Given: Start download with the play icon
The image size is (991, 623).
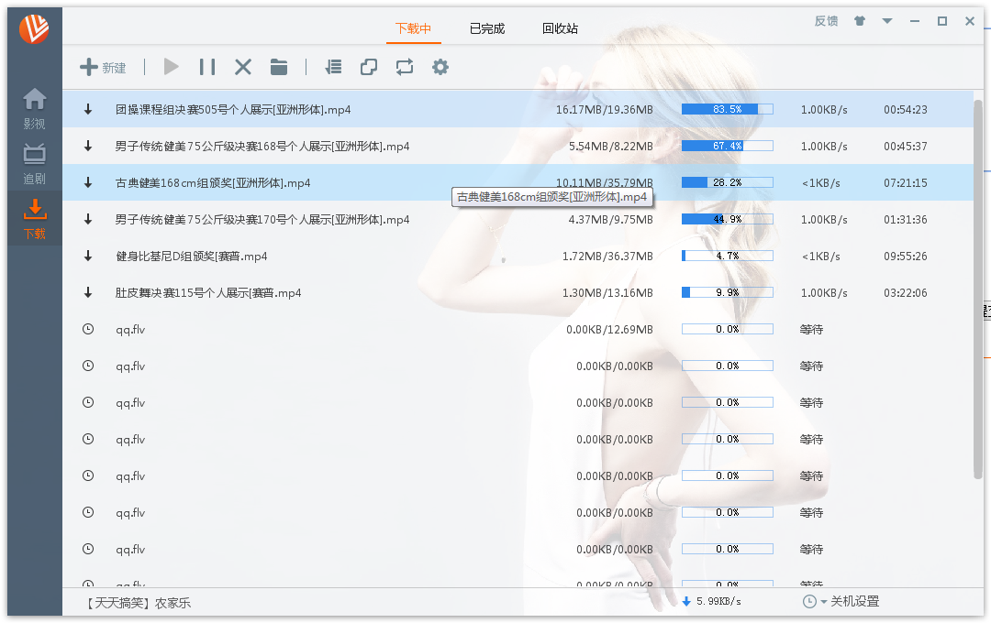Looking at the screenshot, I should click(171, 67).
